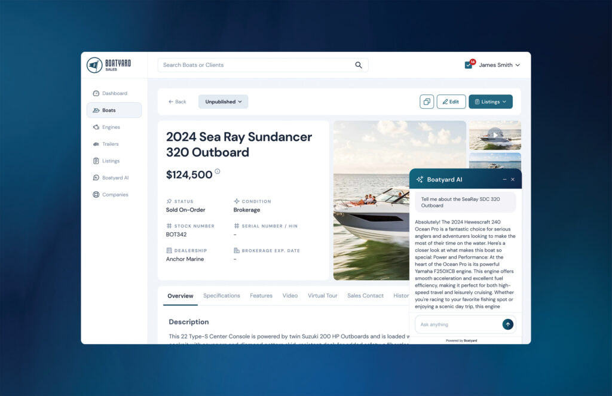Minimize the Boatyard AI chat panel
This screenshot has width=612, height=396.
pyautogui.click(x=504, y=179)
